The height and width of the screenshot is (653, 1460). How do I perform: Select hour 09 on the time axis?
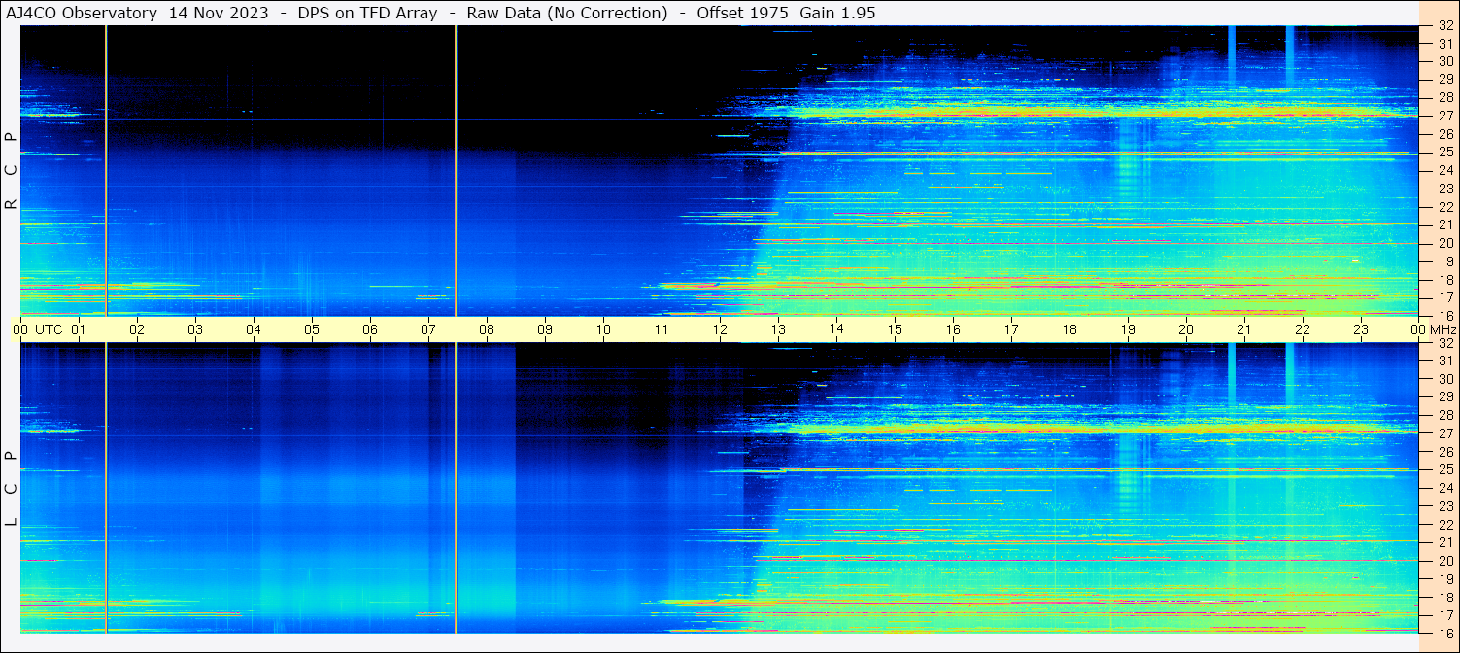click(545, 329)
